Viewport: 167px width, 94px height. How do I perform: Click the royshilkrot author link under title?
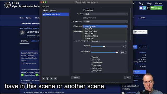tap(32, 36)
